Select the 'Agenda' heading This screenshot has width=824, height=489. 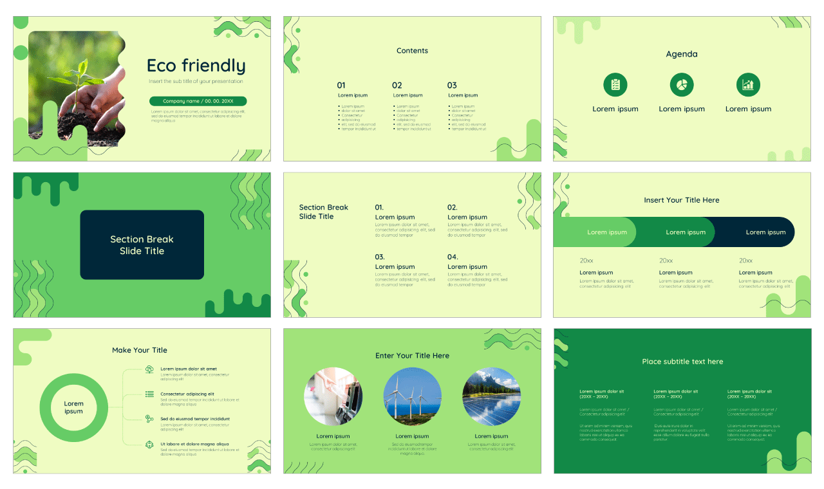point(682,54)
